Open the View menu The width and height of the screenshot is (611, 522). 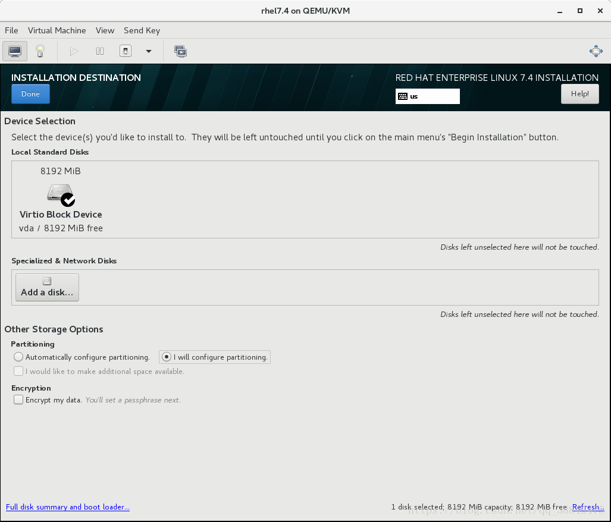(105, 30)
